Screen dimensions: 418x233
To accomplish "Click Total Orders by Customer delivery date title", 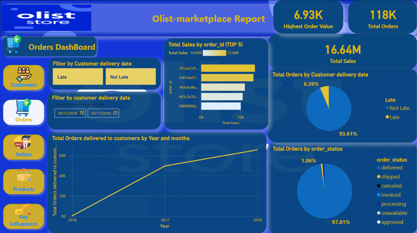I will (x=320, y=75).
